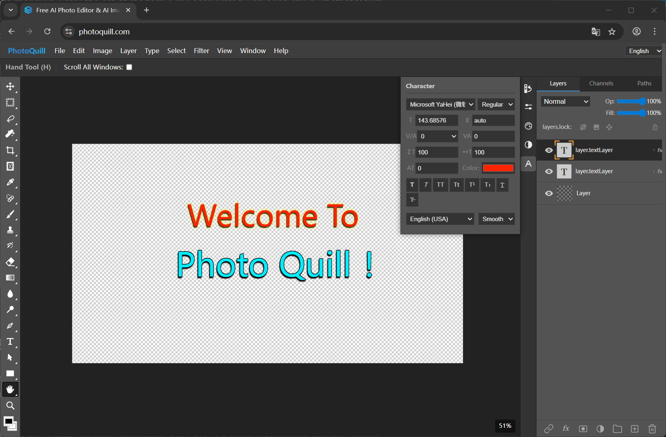666x437 pixels.
Task: Click the red text Color swatch
Action: click(x=498, y=168)
